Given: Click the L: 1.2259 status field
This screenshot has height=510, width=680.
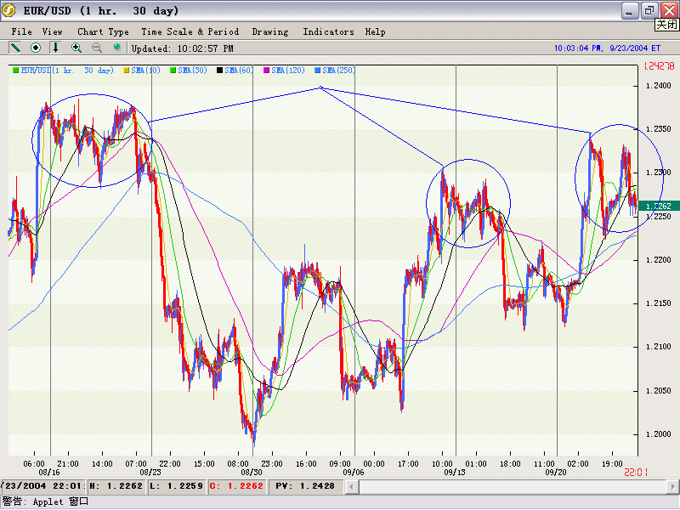Looking at the screenshot, I should click(177, 486).
